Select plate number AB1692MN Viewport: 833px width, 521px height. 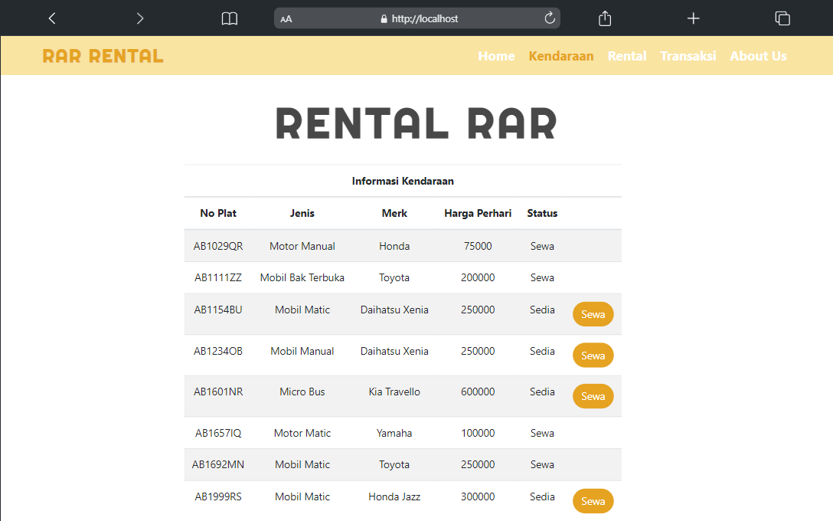point(218,464)
